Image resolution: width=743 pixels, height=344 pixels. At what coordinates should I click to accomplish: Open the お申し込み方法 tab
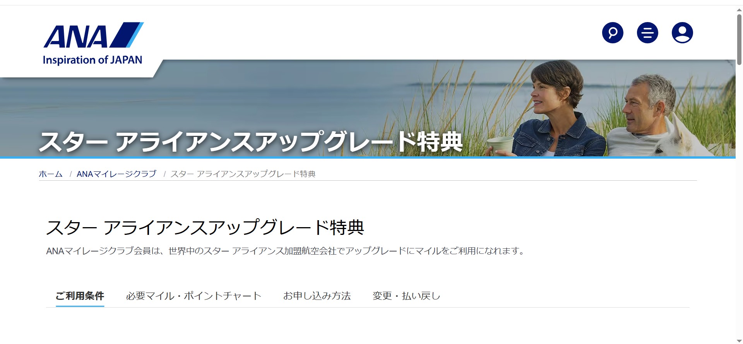[317, 296]
